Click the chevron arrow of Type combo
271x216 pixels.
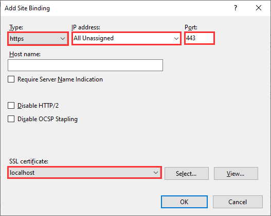(x=63, y=39)
